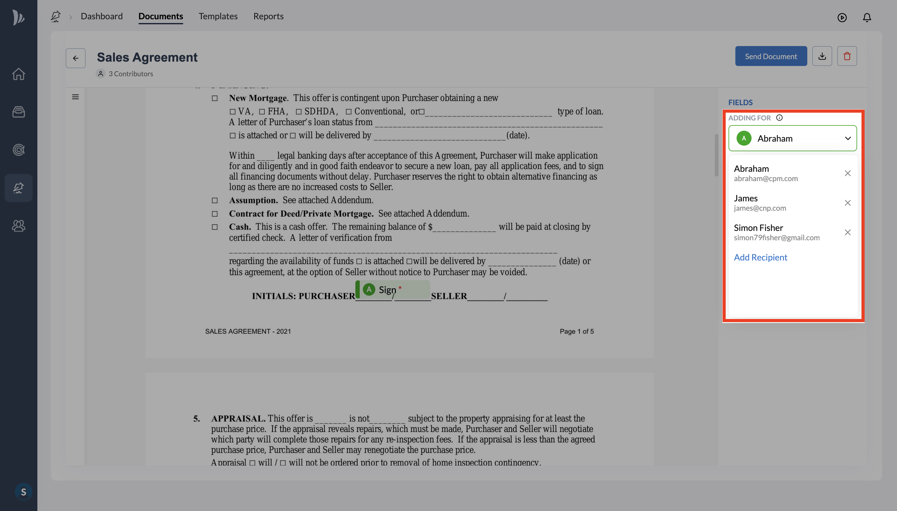Download the Sales Agreement document

(822, 56)
